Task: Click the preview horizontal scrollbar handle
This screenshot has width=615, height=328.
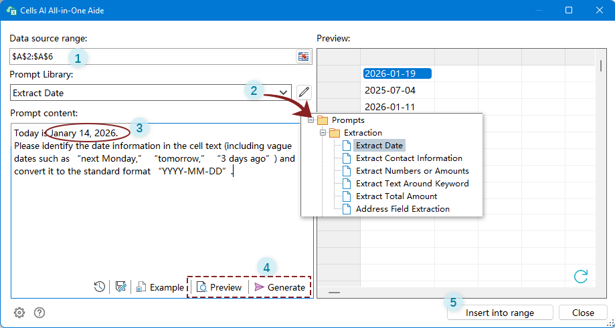Action: coord(334,293)
